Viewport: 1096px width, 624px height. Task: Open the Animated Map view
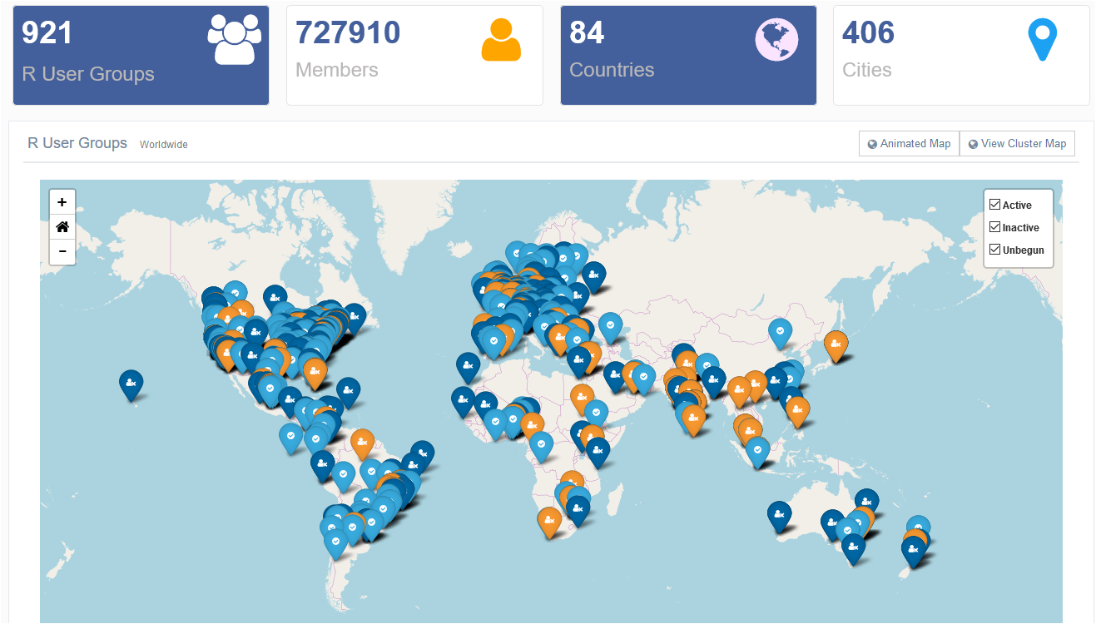click(909, 144)
